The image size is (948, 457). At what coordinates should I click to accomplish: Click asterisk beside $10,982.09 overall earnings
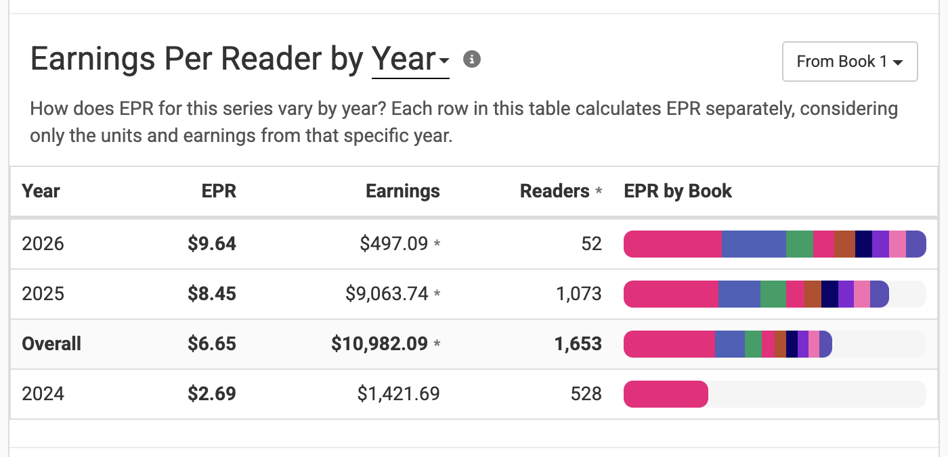437,344
